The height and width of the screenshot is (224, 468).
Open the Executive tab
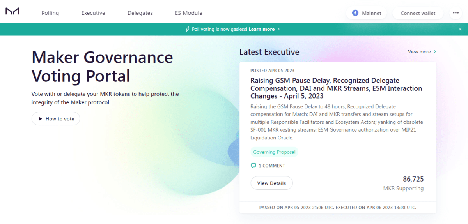(x=93, y=13)
